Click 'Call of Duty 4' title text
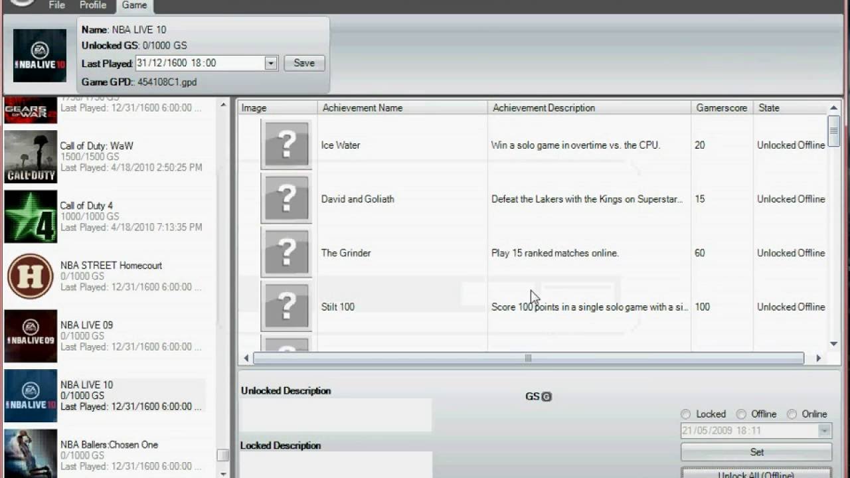Screen dimensions: 850x478 click(87, 205)
